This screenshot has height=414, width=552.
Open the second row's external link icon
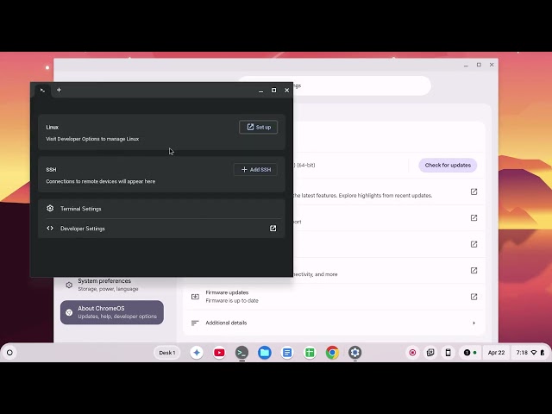[x=474, y=218]
